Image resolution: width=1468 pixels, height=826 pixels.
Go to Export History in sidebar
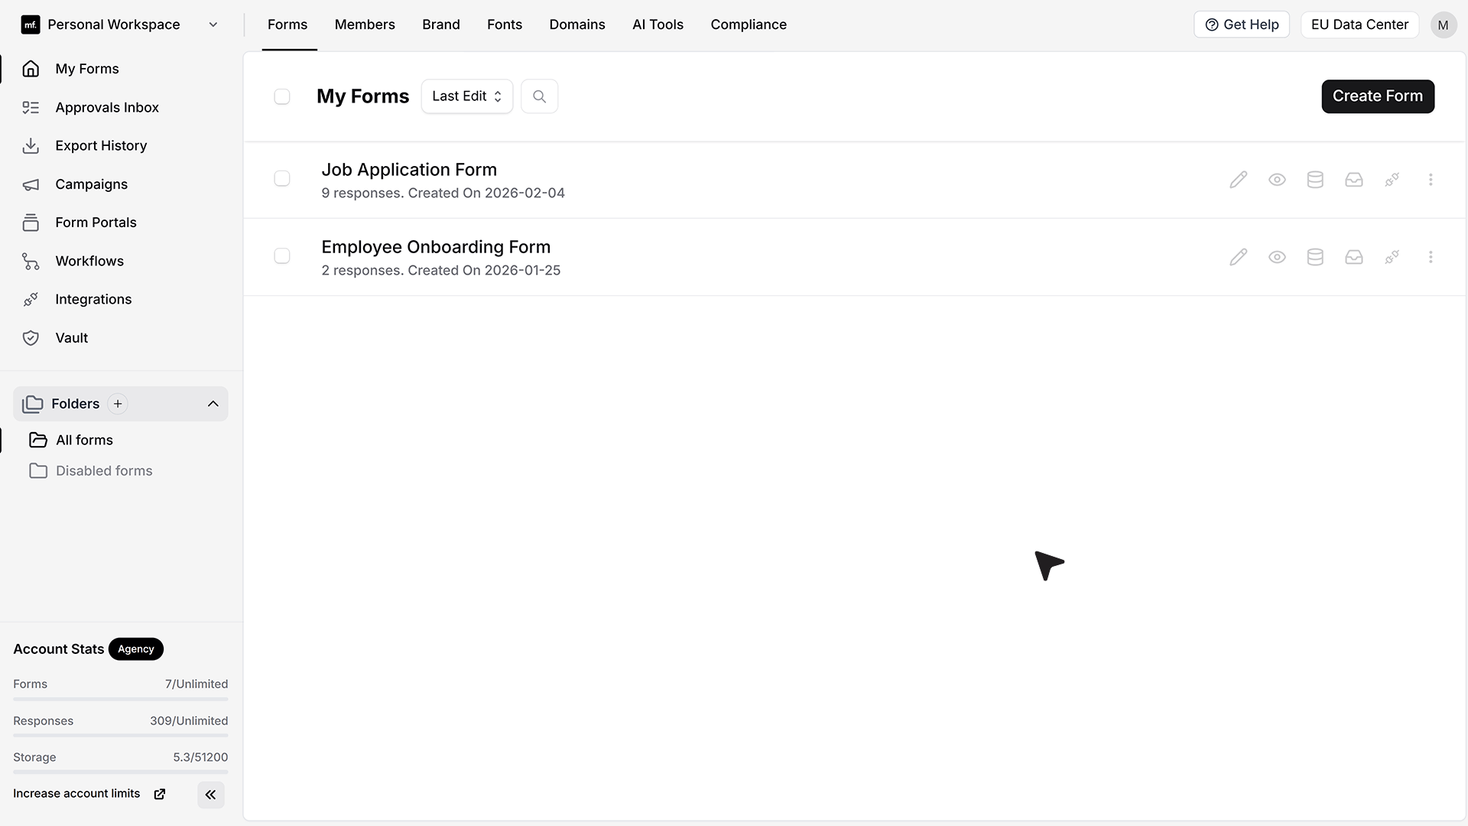(x=101, y=145)
